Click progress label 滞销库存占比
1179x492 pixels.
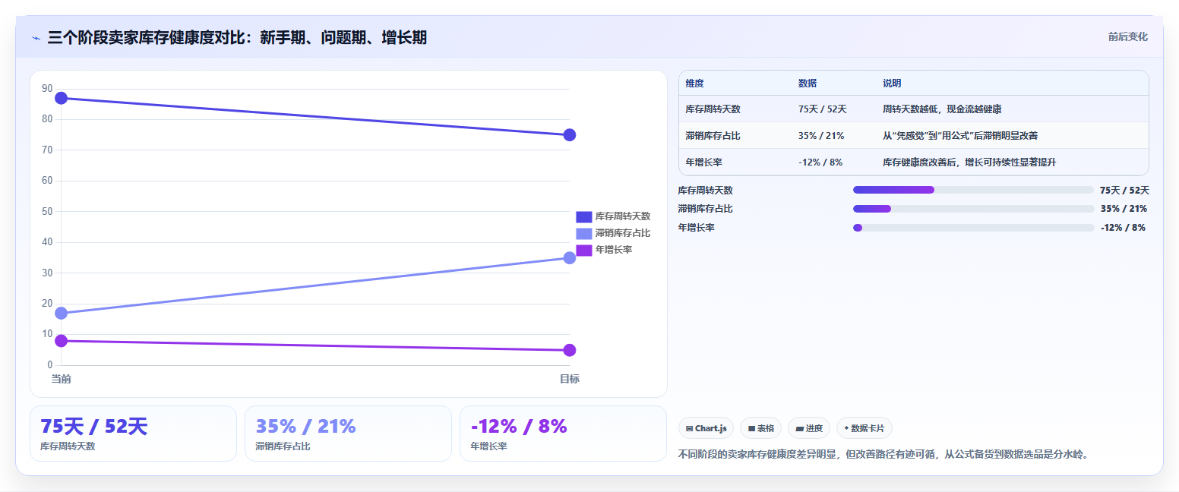point(706,209)
